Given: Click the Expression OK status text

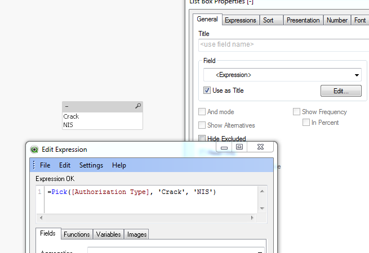Looking at the screenshot, I should tap(55, 179).
